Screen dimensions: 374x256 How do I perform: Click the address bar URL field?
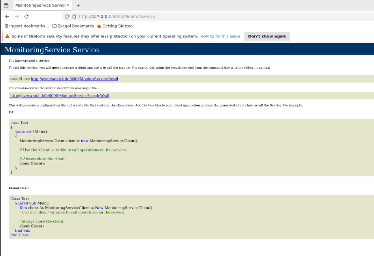point(187,16)
